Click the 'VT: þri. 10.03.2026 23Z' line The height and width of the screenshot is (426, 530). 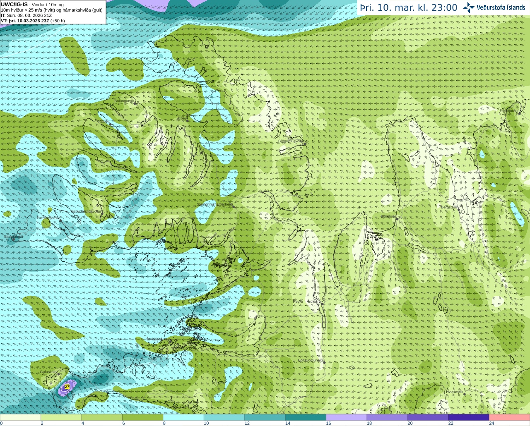coord(33,21)
